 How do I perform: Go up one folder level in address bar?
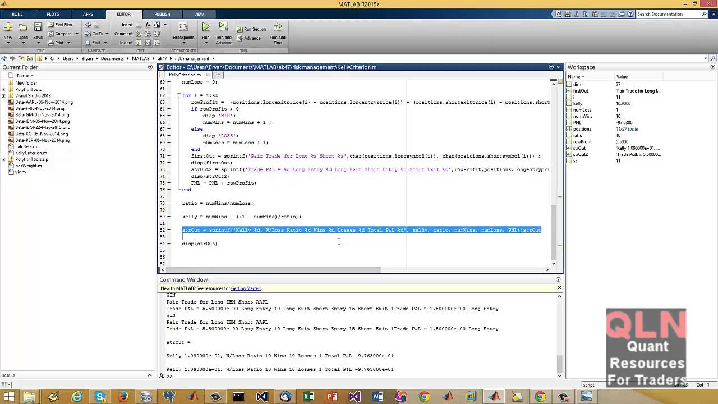click(21, 58)
